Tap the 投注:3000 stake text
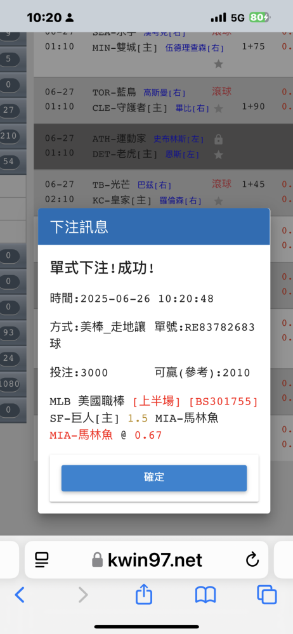 [x=79, y=372]
